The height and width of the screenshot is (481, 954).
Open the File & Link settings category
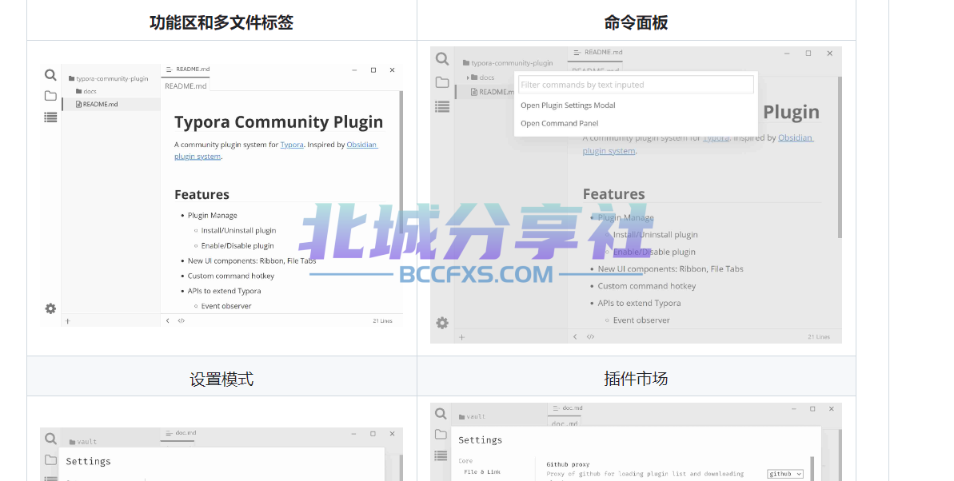(482, 472)
